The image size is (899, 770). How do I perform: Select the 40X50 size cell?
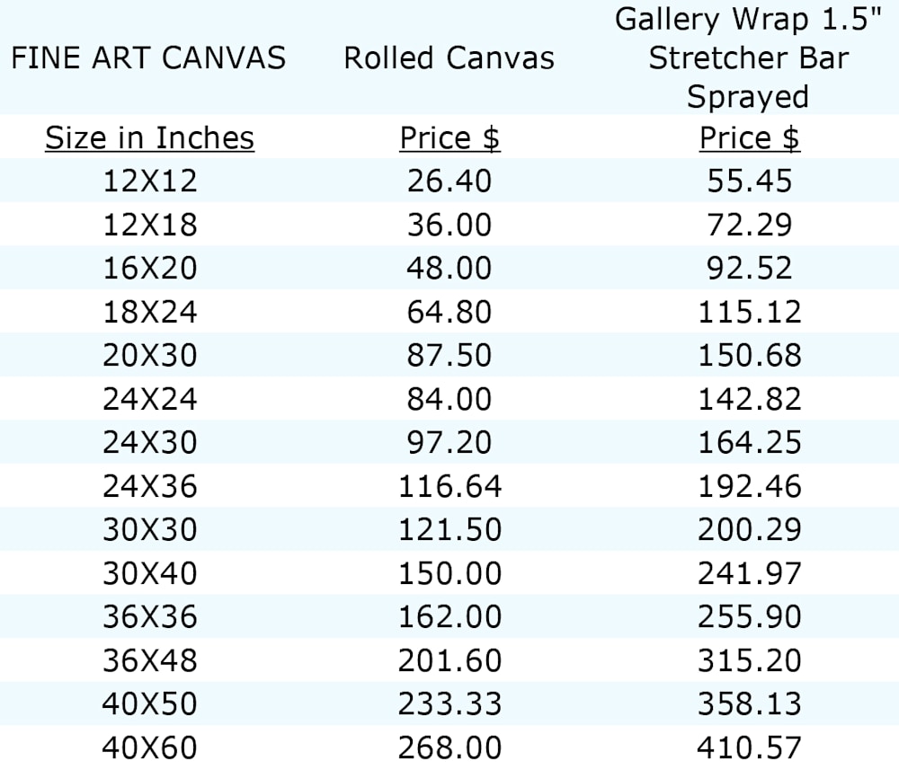point(149,704)
